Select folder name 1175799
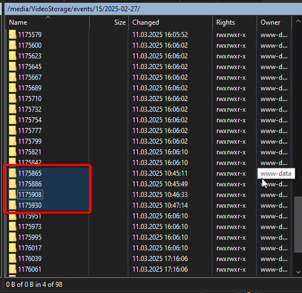 (x=30, y=141)
